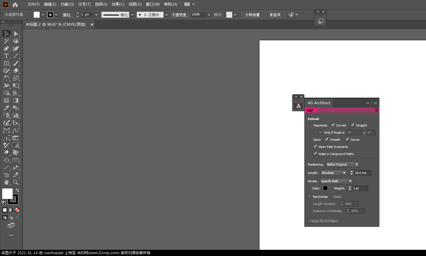Viewport: 426px width, 256px height.
Task: Open 文件(F) menu
Action: (x=33, y=4)
